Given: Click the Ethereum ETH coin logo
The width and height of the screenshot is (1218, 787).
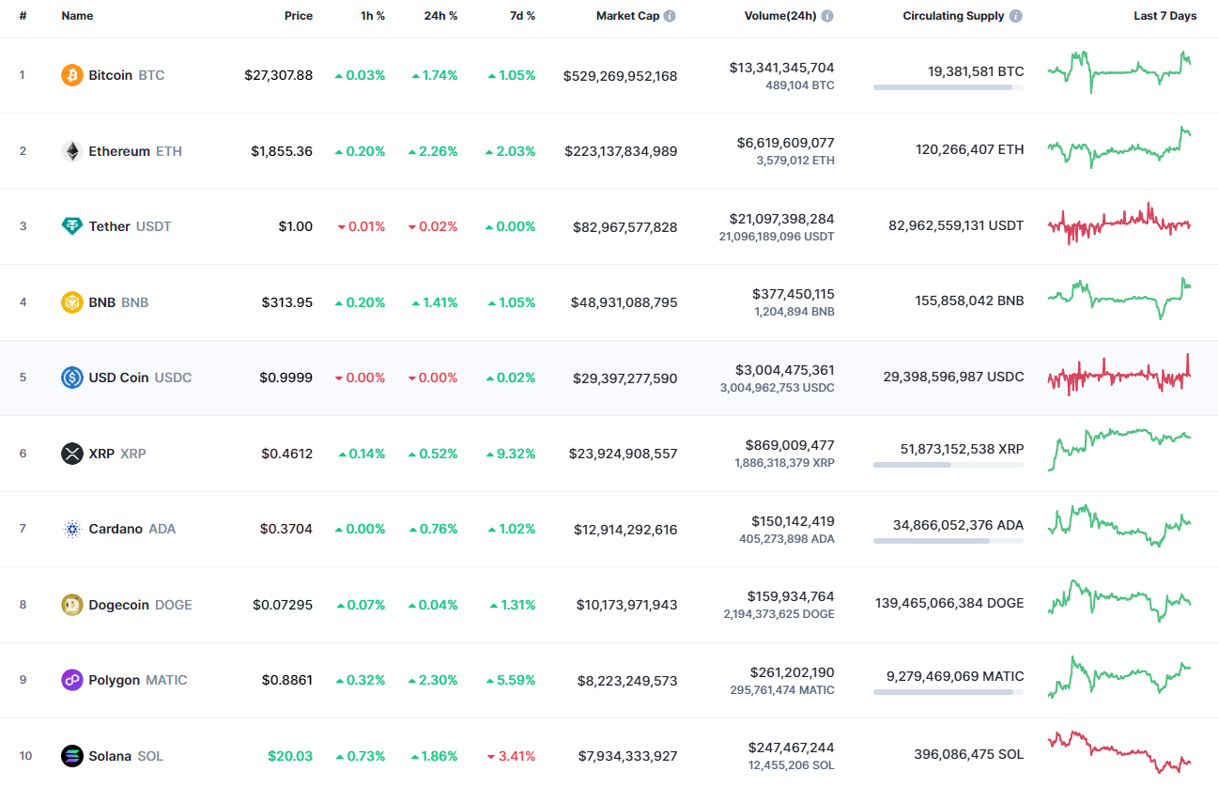Looking at the screenshot, I should coord(71,150).
